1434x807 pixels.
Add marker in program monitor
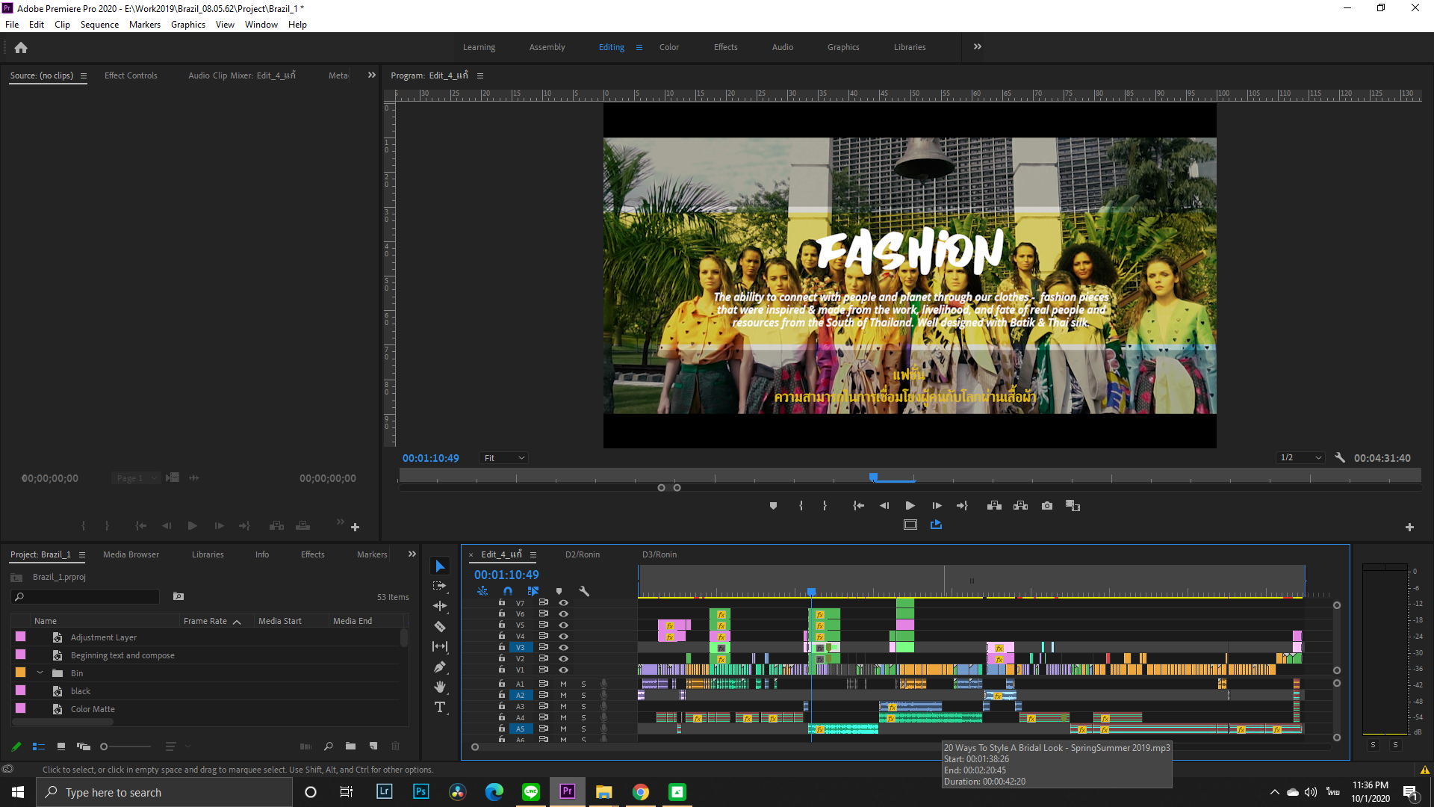click(x=773, y=506)
